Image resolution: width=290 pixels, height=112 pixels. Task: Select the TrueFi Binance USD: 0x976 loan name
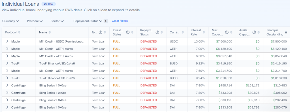click(x=57, y=78)
